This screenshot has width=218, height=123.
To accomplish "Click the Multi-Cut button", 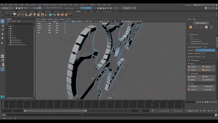I will click(x=194, y=86).
